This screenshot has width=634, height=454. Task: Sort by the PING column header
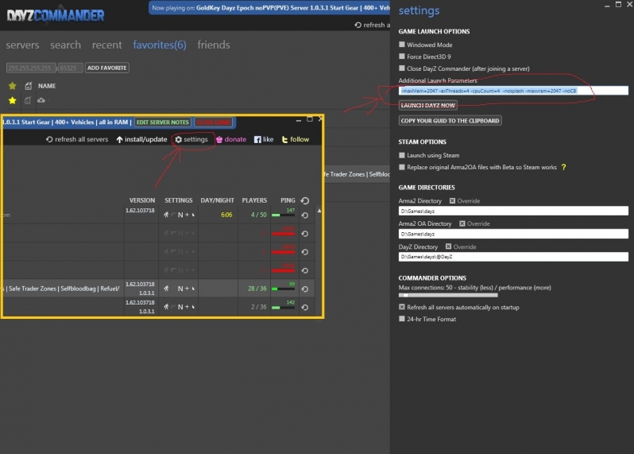288,200
